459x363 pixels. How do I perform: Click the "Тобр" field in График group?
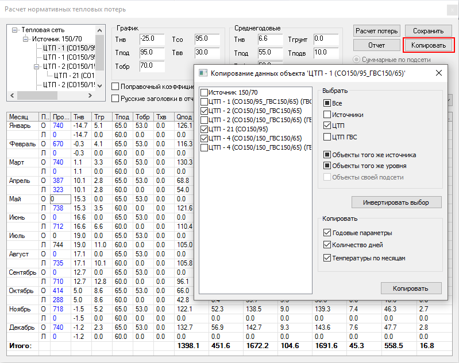[151, 66]
